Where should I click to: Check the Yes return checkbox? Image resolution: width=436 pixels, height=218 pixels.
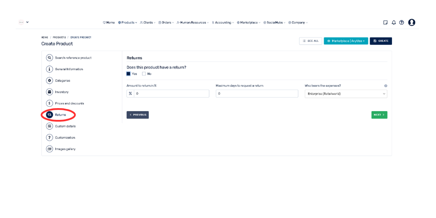(129, 74)
